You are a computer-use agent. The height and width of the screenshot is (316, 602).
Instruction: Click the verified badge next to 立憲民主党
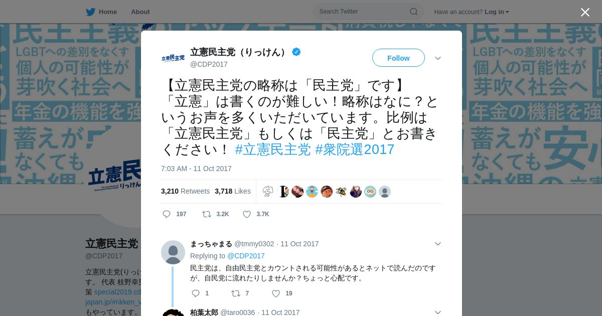296,52
